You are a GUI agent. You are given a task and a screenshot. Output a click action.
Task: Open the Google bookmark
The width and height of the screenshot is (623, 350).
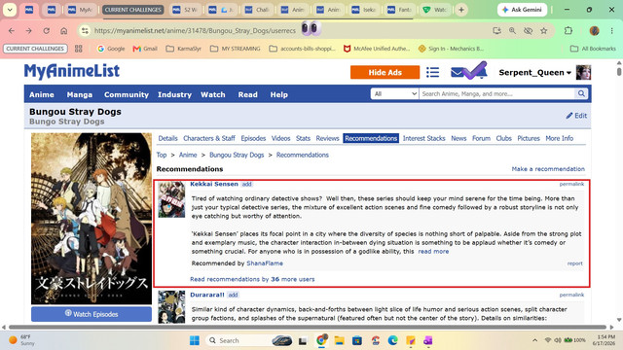tap(111, 49)
